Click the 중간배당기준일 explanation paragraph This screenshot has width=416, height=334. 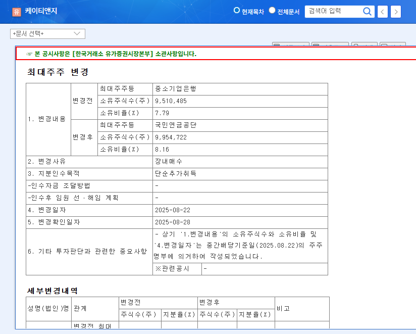(238, 246)
